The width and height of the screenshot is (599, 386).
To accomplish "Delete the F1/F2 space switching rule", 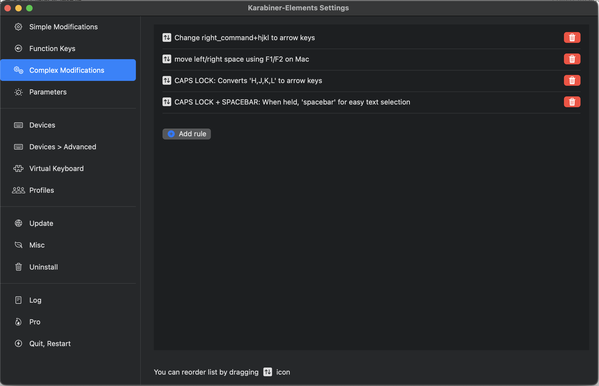I will (572, 59).
